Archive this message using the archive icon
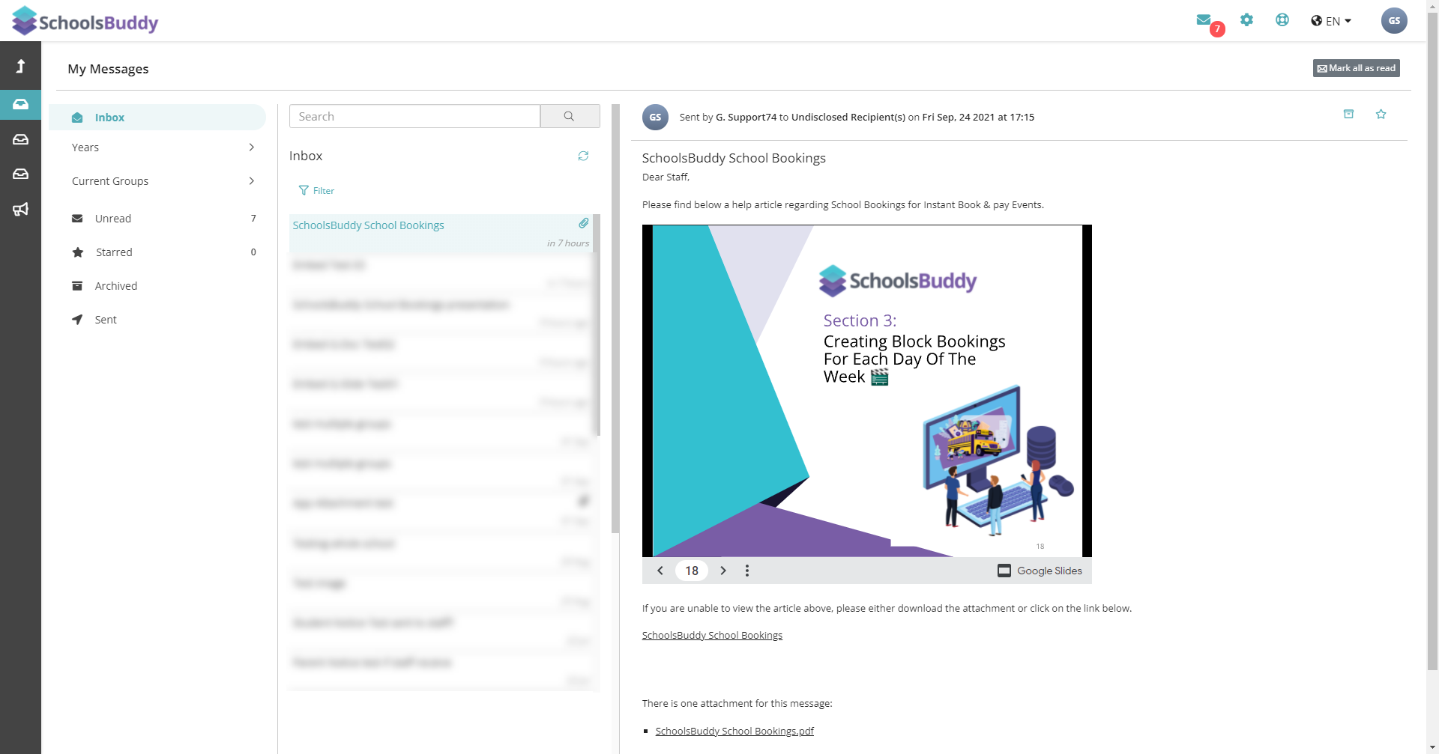Viewport: 1439px width, 754px height. point(1348,115)
